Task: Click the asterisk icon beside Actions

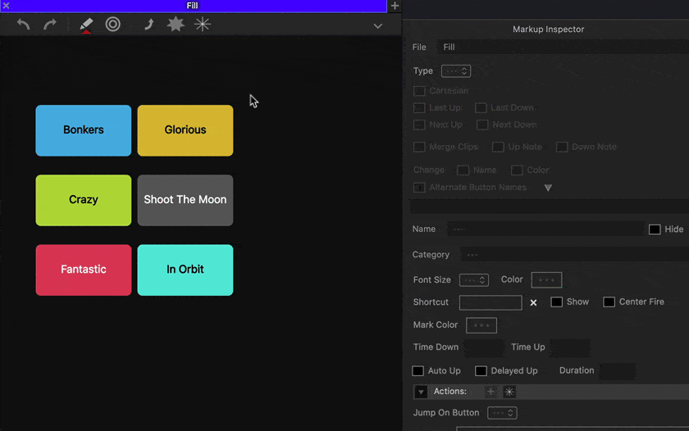Action: coord(509,392)
